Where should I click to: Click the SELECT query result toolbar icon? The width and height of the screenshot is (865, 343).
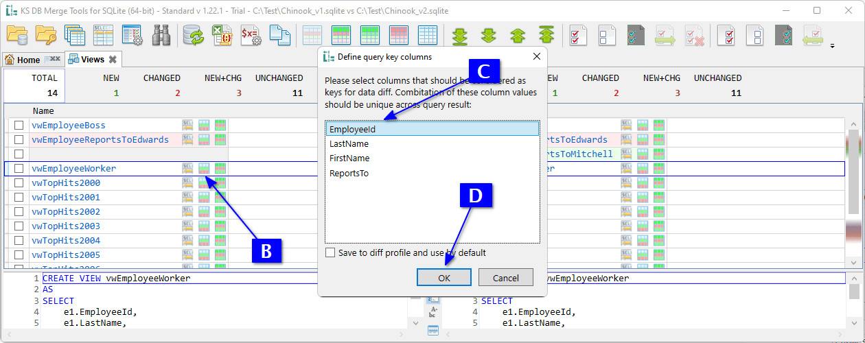(103, 34)
